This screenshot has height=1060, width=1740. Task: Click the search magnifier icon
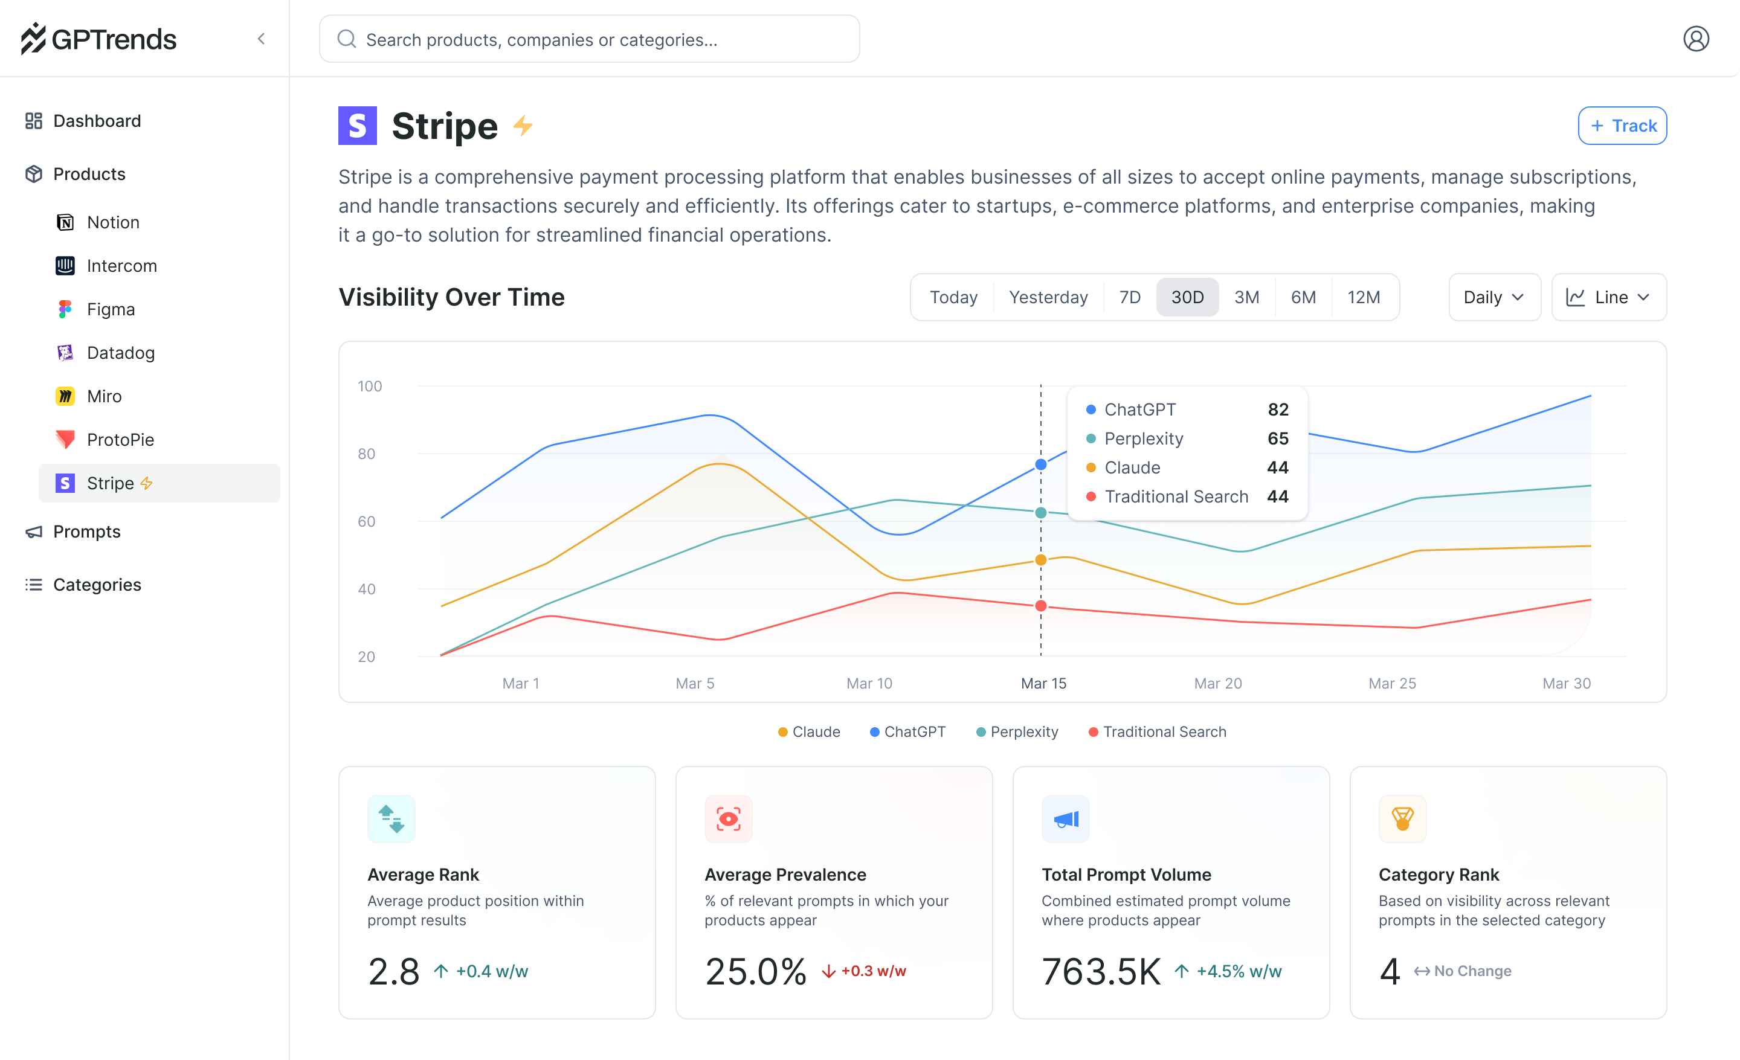click(x=346, y=39)
